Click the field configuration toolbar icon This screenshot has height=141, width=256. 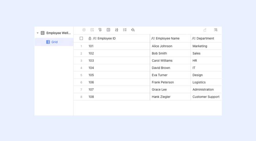pyautogui.click(x=92, y=30)
